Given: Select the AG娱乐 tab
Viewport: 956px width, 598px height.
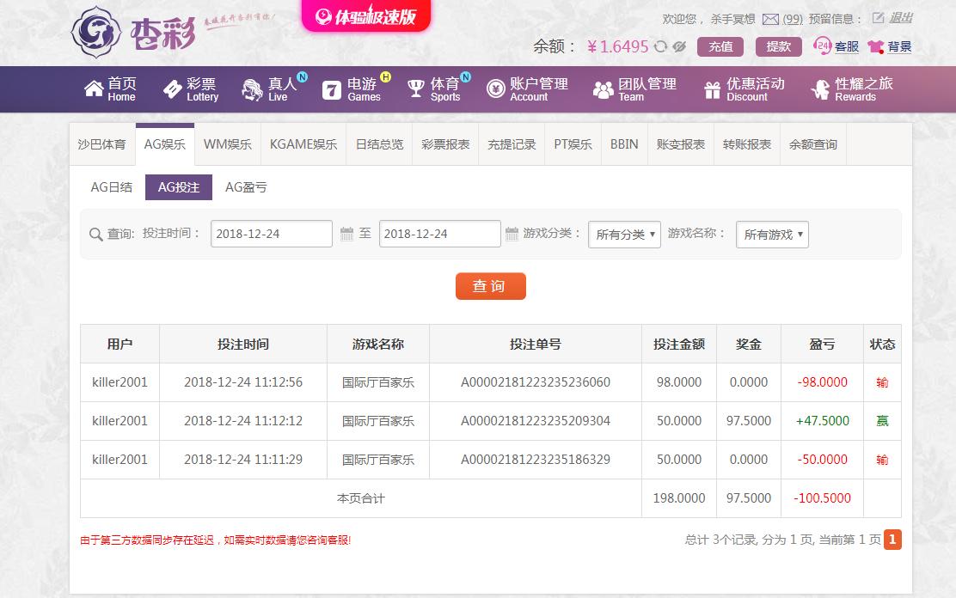Looking at the screenshot, I should [164, 144].
